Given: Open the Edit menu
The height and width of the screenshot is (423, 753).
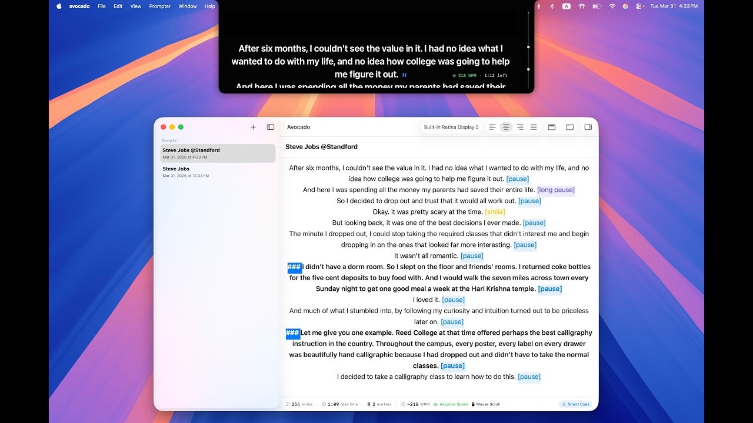Looking at the screenshot, I should [x=118, y=6].
